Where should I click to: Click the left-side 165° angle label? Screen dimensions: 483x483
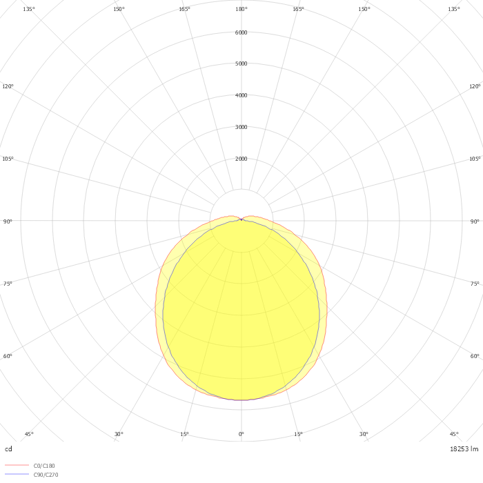[x=184, y=9]
